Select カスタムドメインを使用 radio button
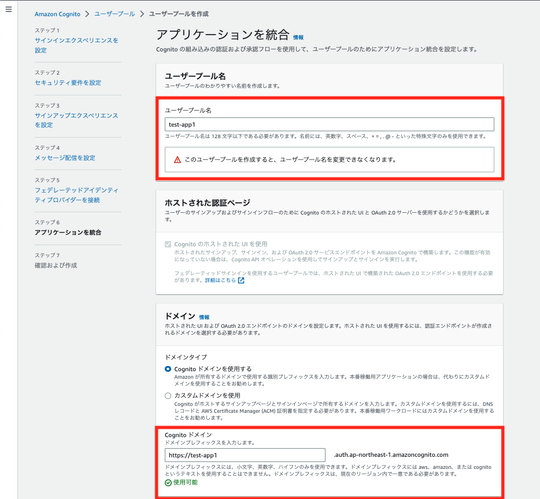 point(168,395)
